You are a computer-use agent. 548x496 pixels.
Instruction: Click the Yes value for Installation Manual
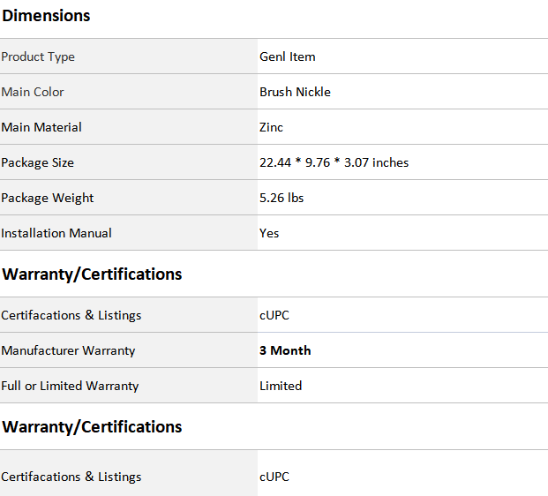pyautogui.click(x=269, y=233)
